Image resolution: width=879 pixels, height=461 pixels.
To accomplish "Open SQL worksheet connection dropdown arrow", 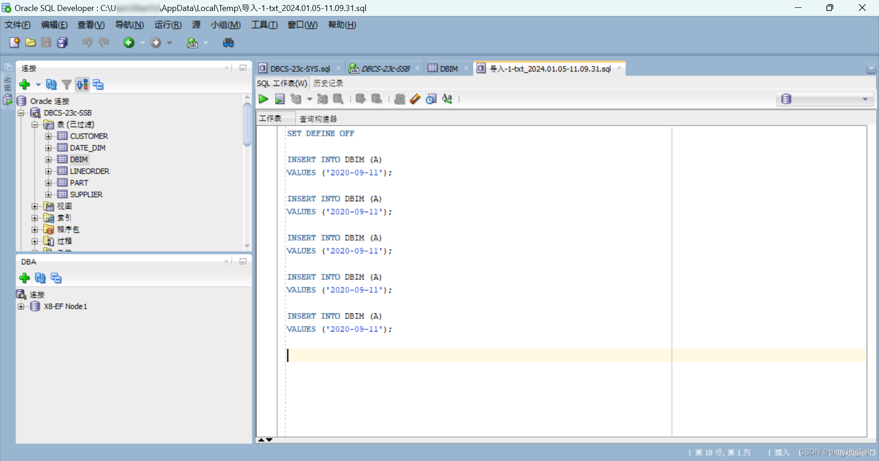I will 206,43.
